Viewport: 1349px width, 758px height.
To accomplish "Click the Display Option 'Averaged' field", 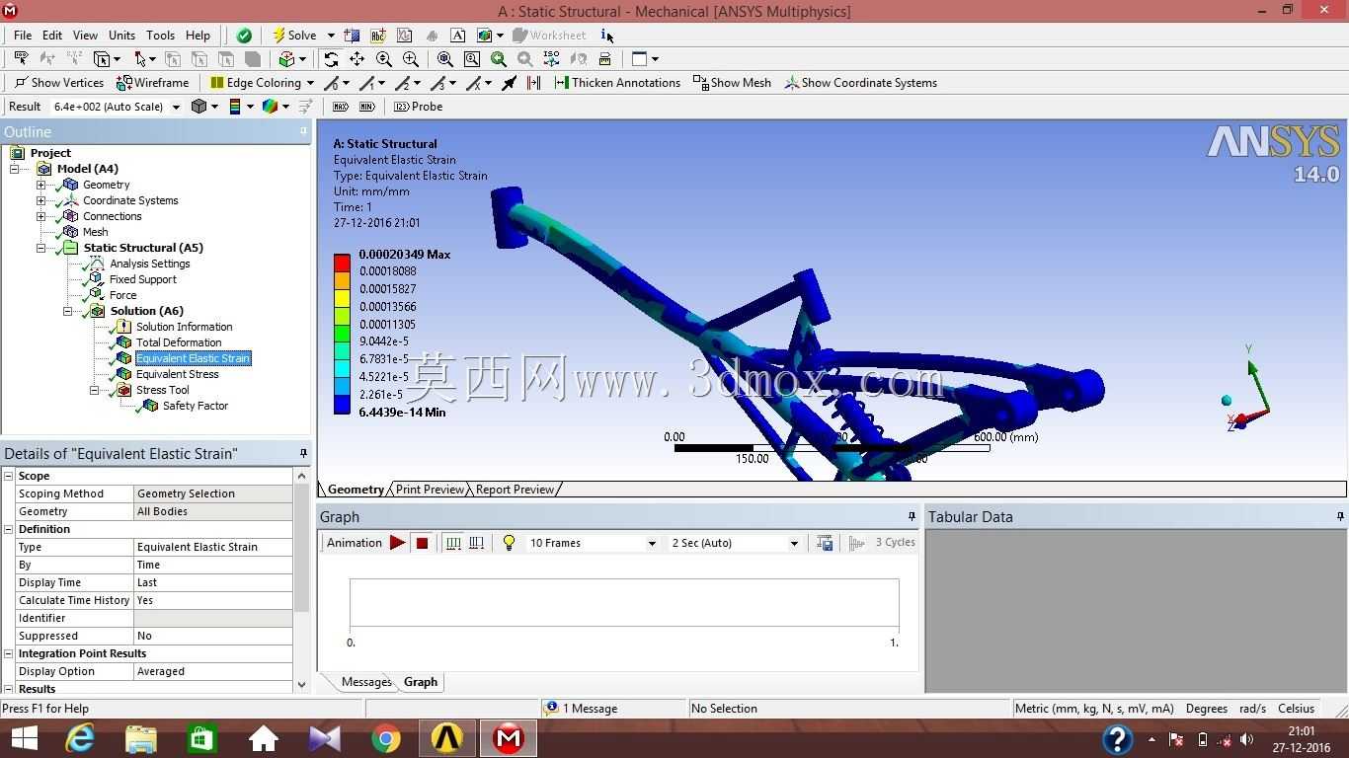I will pyautogui.click(x=213, y=671).
